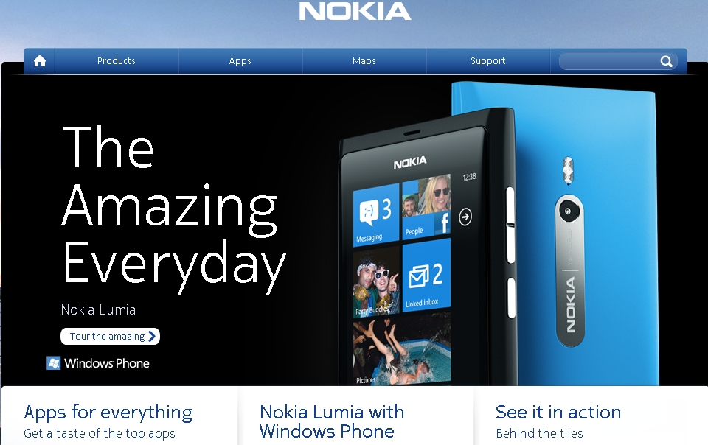Tap the Messaging tile on phone screen
Screen dimensions: 708x445
(x=376, y=214)
